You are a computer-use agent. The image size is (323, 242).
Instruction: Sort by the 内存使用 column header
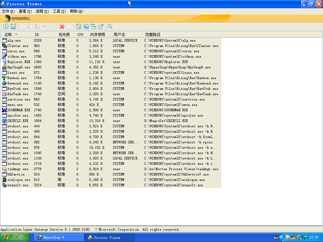pyautogui.click(x=99, y=35)
